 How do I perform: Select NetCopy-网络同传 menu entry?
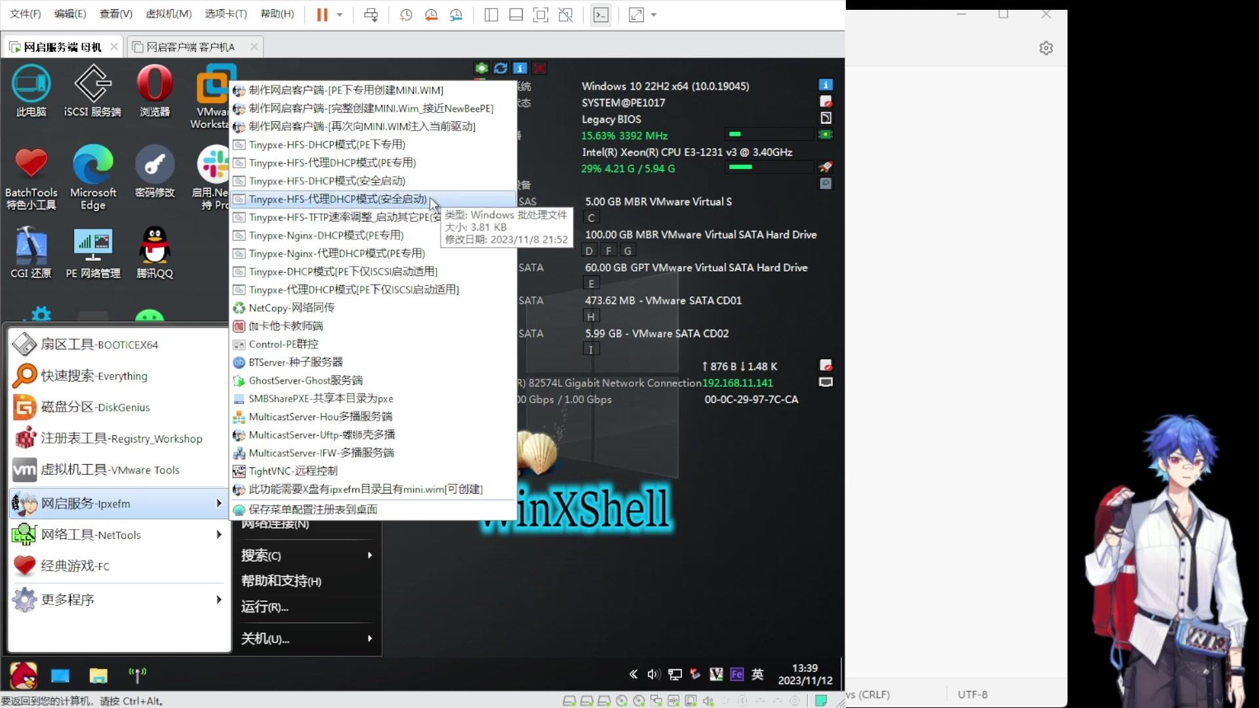[373, 307]
